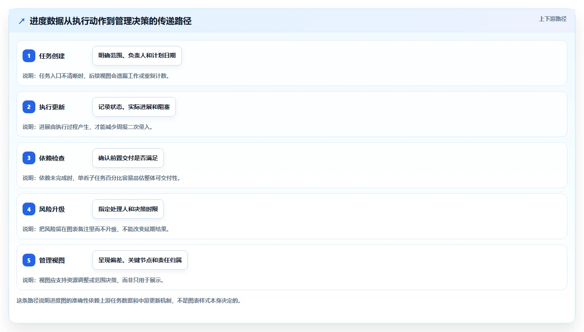Click the step 1 number badge
Image resolution: width=584 pixels, height=332 pixels.
[29, 56]
